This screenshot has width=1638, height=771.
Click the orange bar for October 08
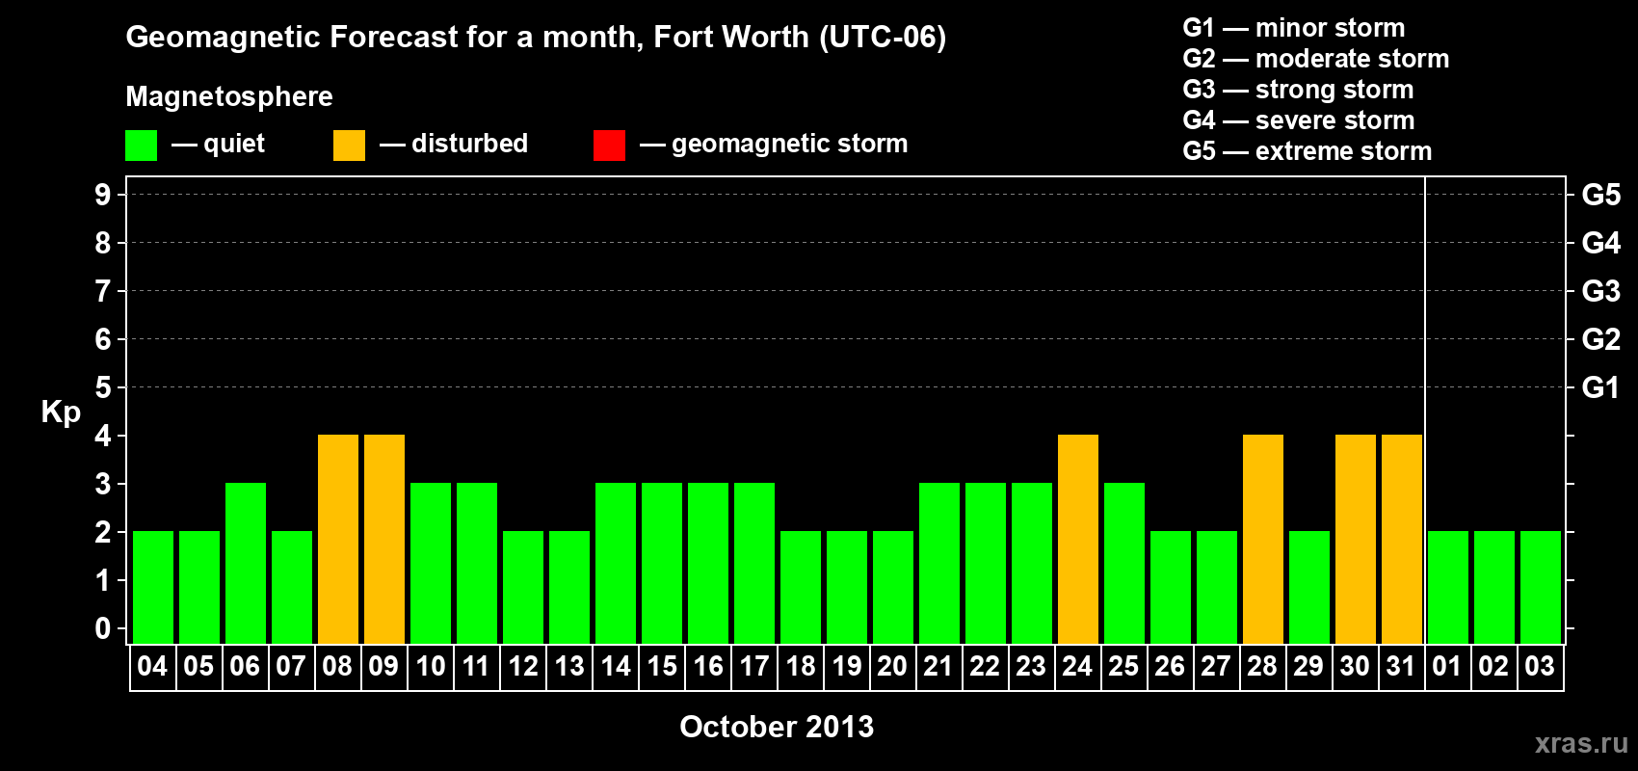point(338,540)
